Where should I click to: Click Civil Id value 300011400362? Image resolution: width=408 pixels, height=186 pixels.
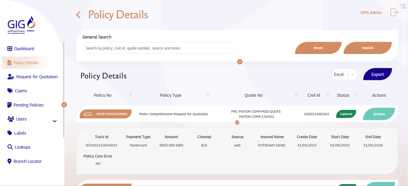(x=317, y=114)
